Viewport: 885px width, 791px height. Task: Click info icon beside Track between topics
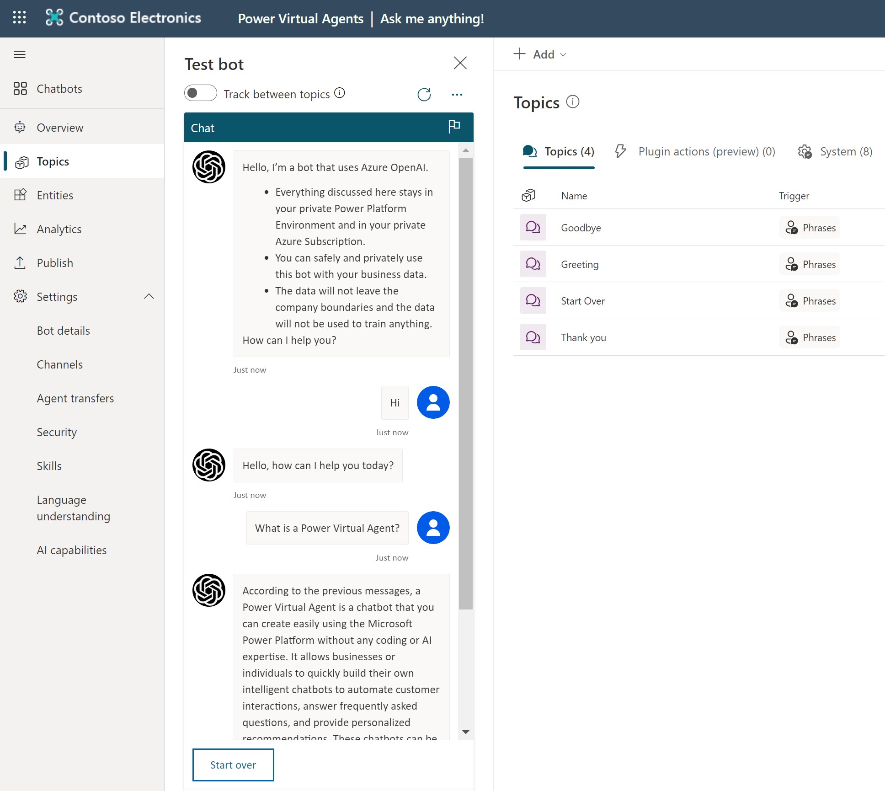tap(340, 93)
